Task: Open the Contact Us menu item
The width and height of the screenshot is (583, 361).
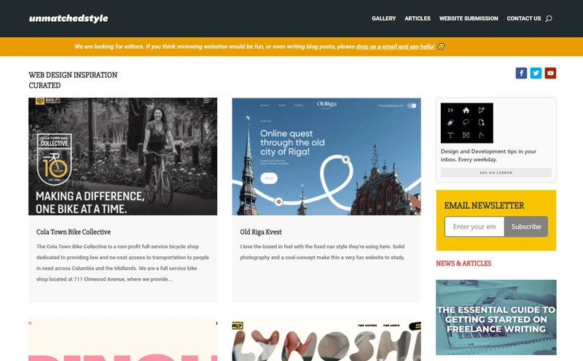Action: pyautogui.click(x=524, y=18)
